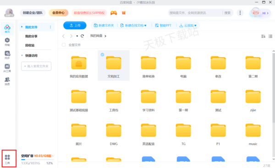Uncheck the 文档加工 folder checkmark
The height and width of the screenshot is (168, 275).
102,54
